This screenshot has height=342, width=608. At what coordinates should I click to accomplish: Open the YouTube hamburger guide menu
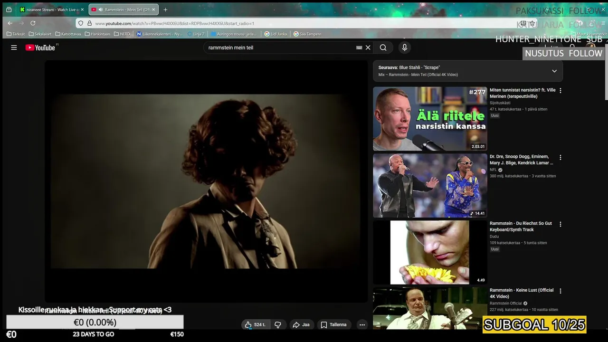click(x=14, y=47)
